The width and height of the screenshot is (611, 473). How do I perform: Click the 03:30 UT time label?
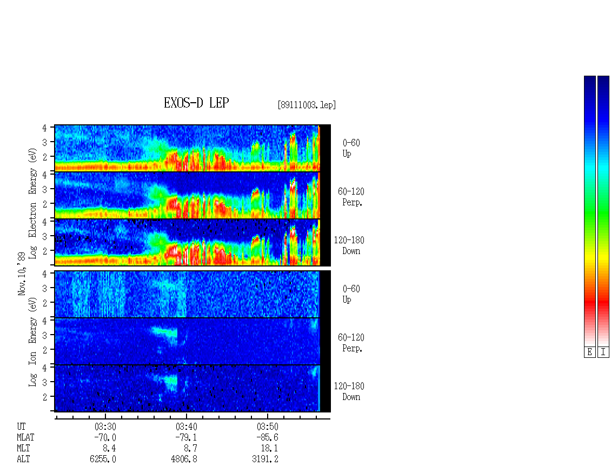[x=105, y=427]
